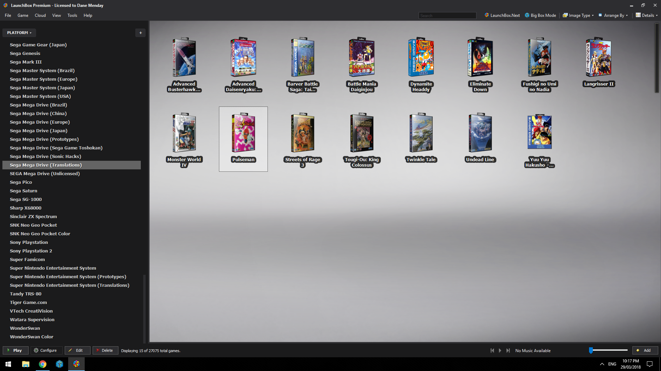
Task: Open the Arrange By dropdown
Action: pyautogui.click(x=613, y=15)
